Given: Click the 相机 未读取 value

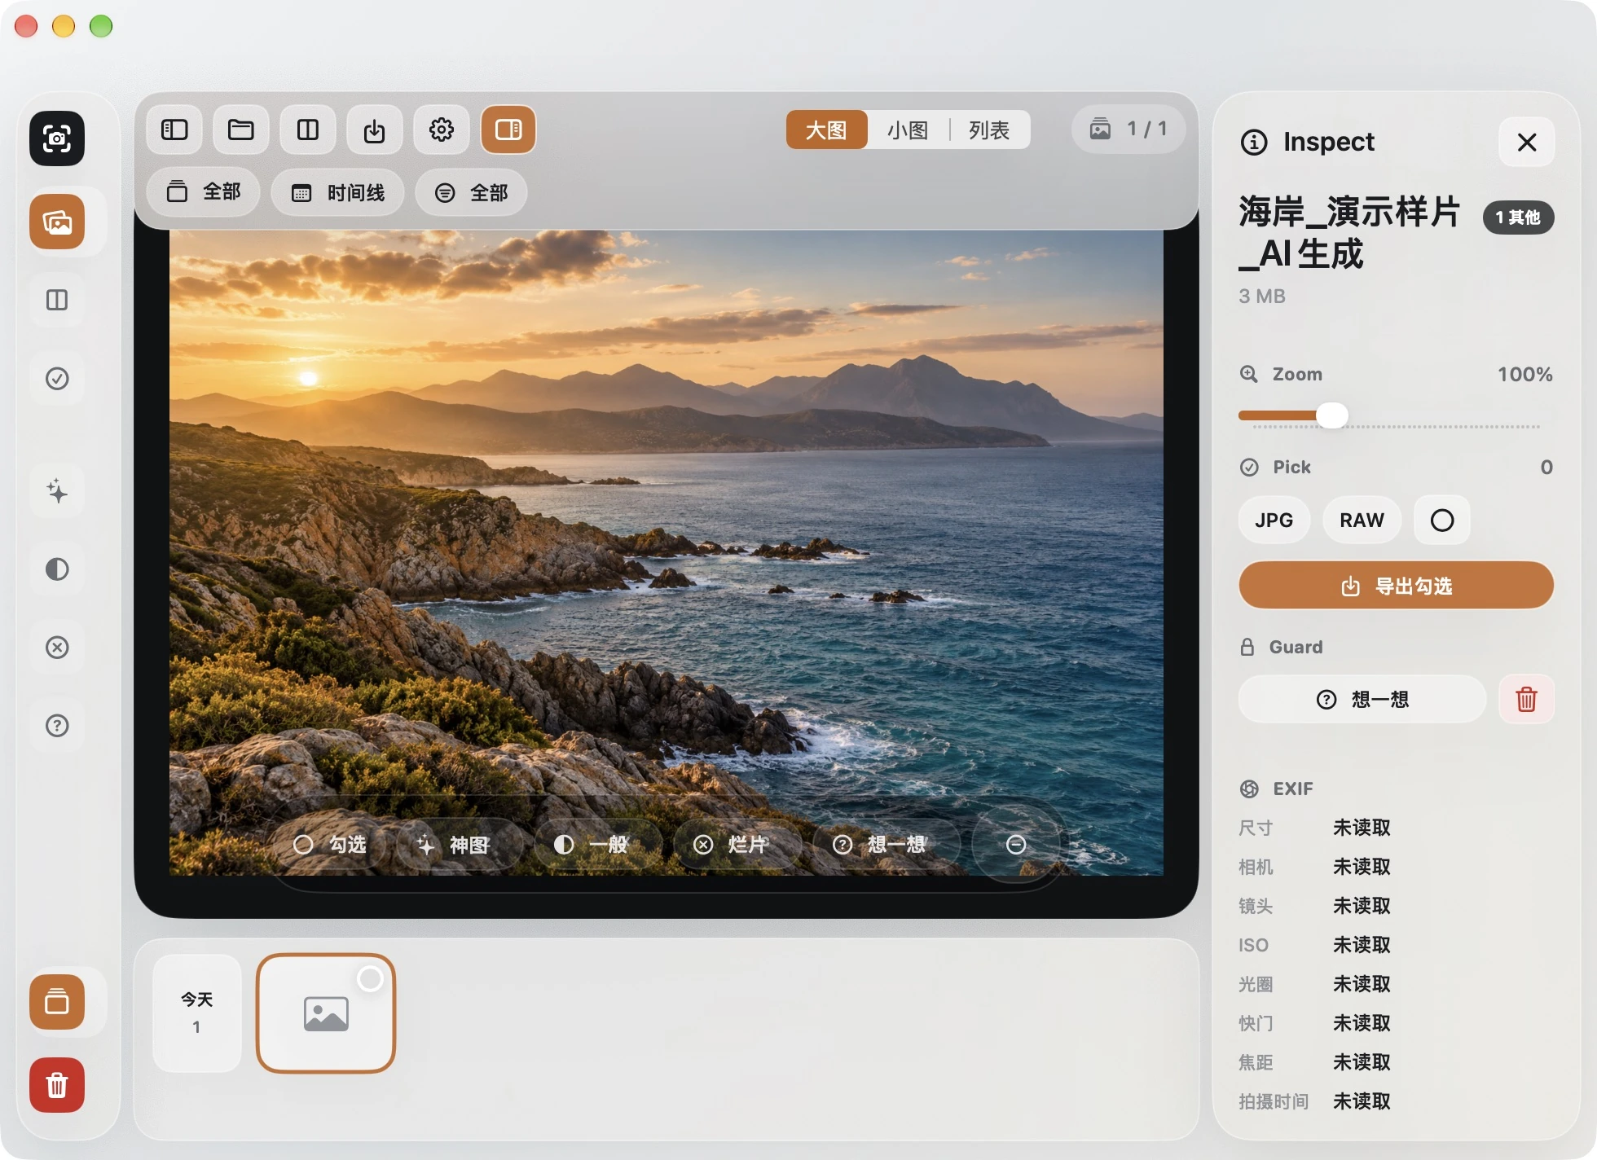Looking at the screenshot, I should (x=1362, y=867).
